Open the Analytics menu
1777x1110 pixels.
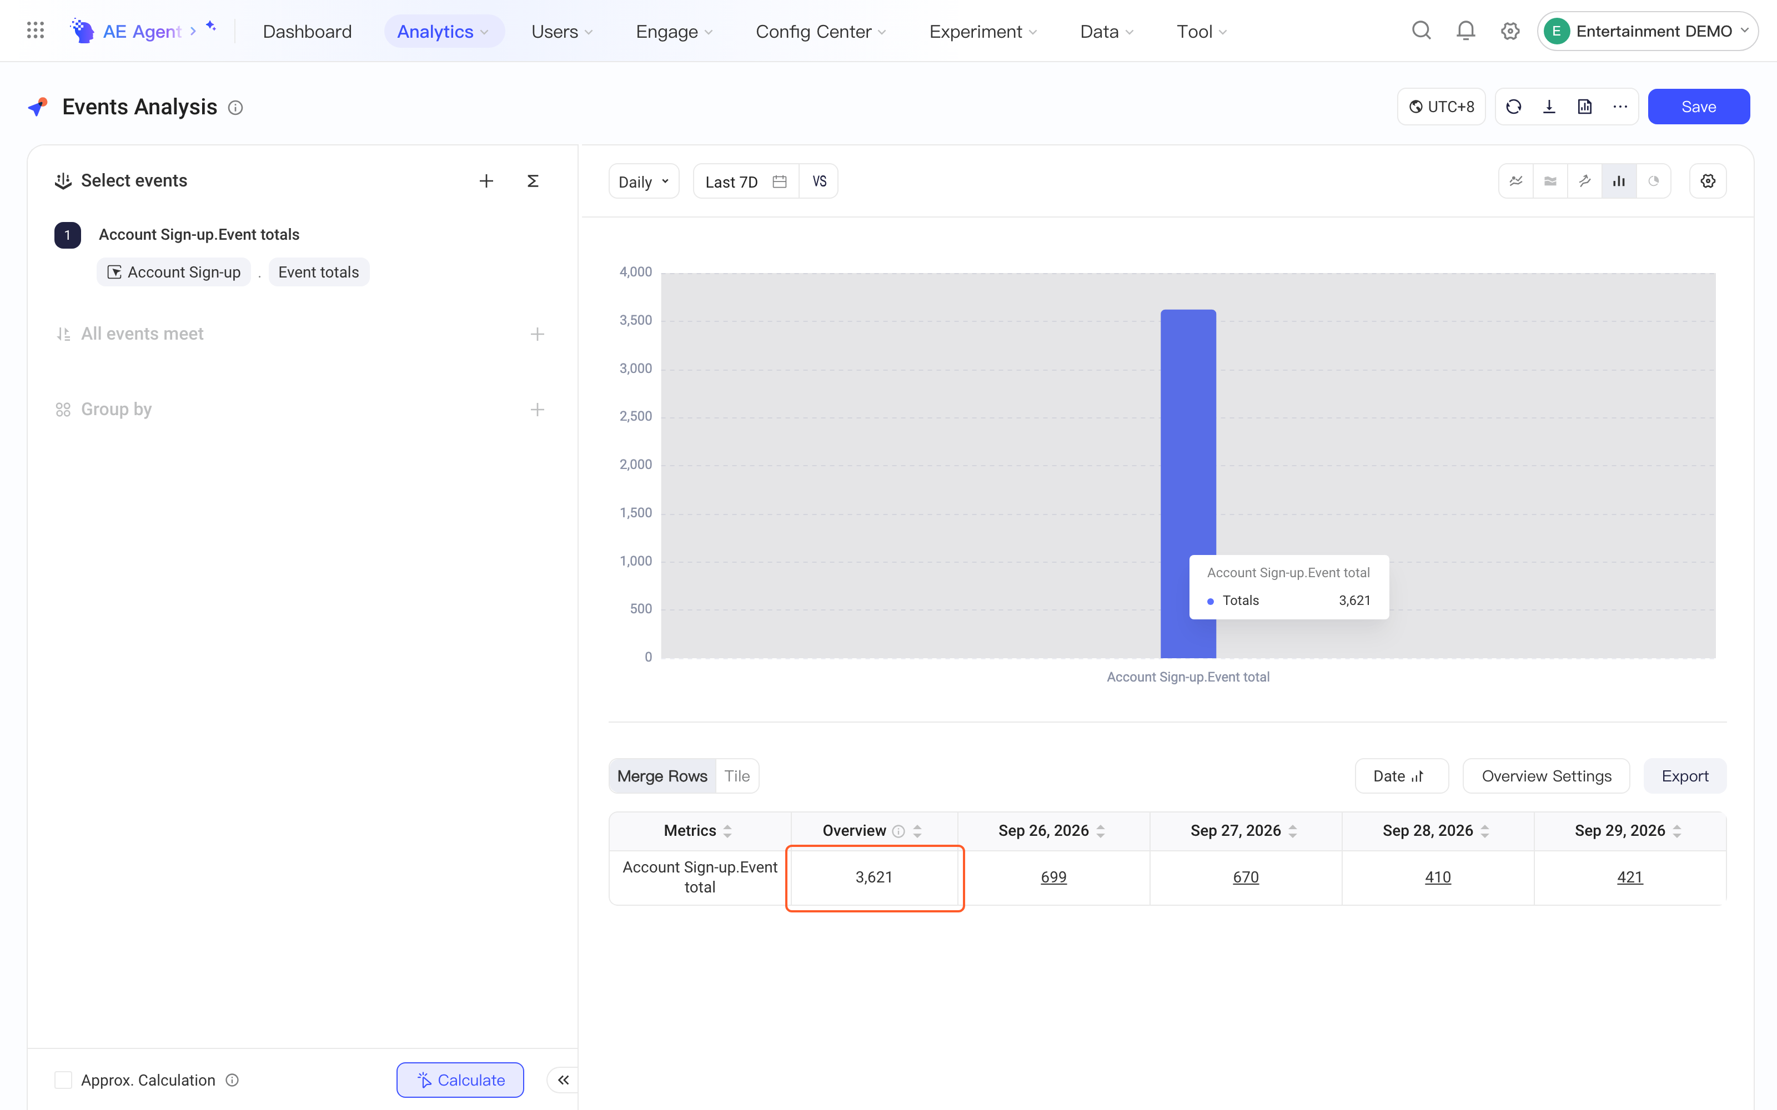coord(444,32)
